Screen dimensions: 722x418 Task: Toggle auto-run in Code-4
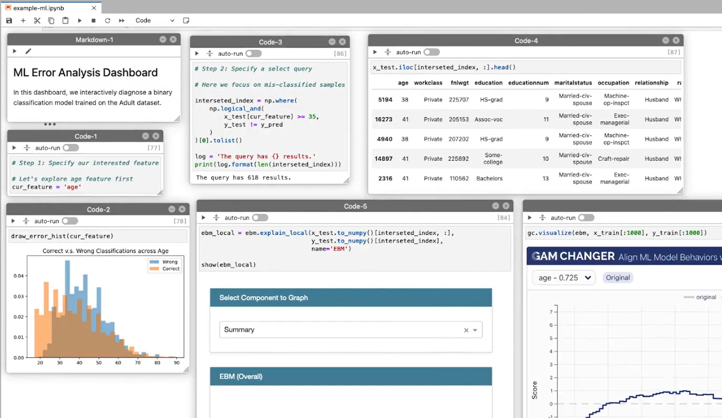coord(431,52)
